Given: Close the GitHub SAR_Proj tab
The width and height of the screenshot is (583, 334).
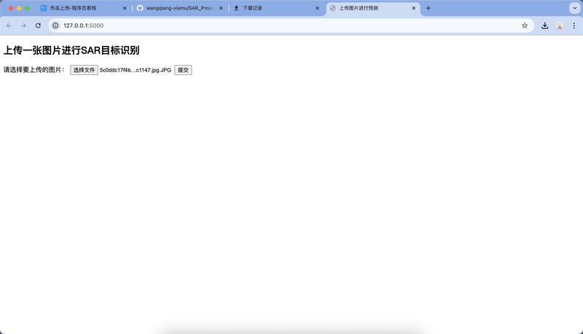Looking at the screenshot, I should (221, 8).
